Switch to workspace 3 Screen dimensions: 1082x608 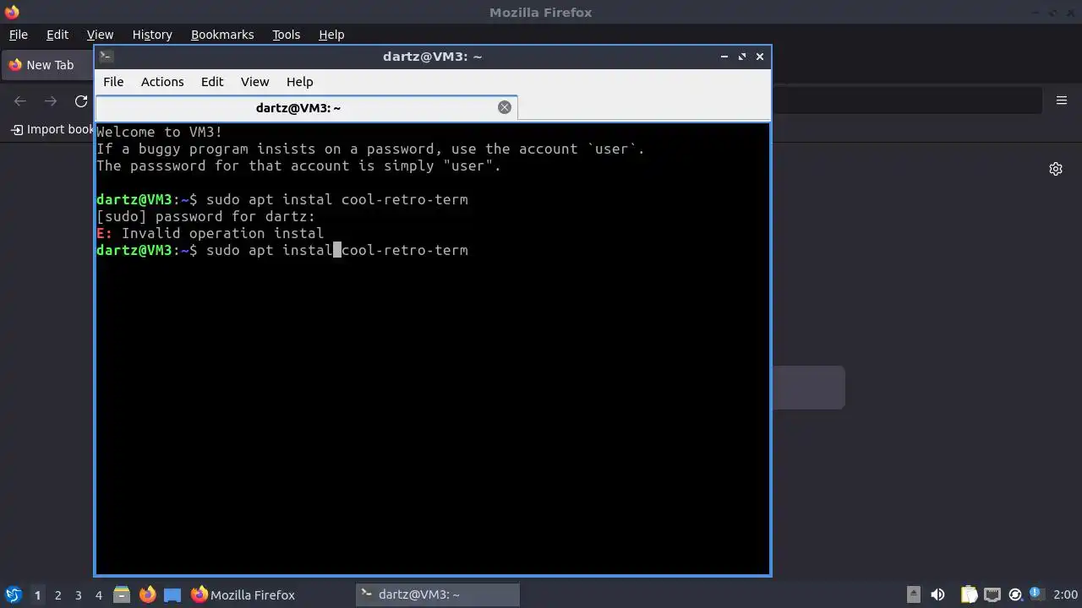pos(79,595)
